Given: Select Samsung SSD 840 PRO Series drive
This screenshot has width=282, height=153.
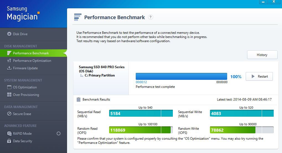Looking at the screenshot, I should pos(102,69).
